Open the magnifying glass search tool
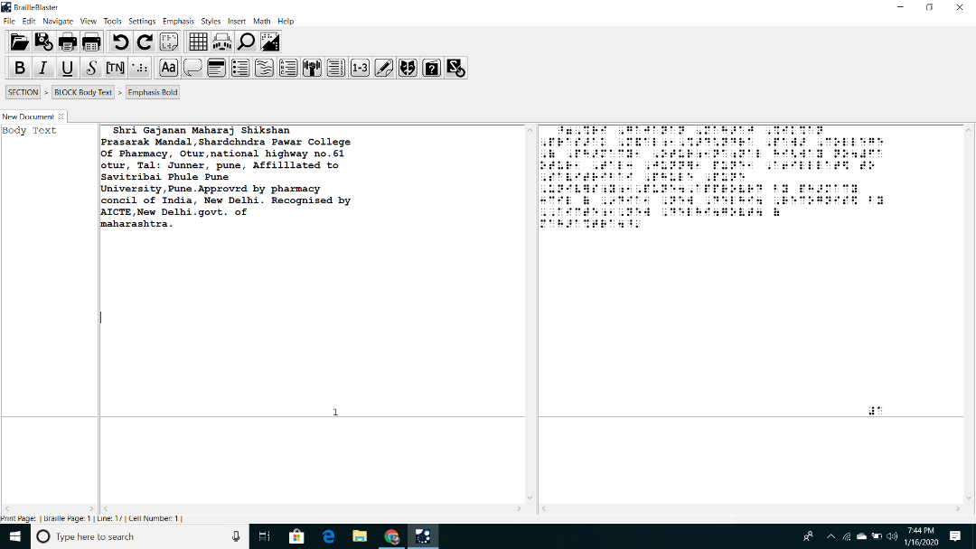Viewport: 976px width, 549px height. (x=246, y=42)
